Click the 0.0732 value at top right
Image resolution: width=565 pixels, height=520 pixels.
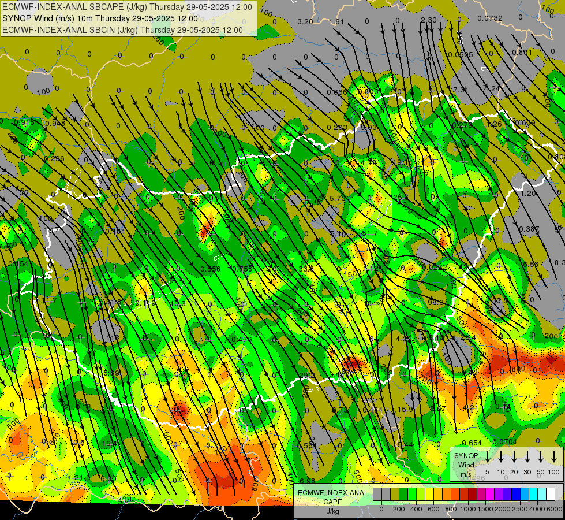point(490,18)
